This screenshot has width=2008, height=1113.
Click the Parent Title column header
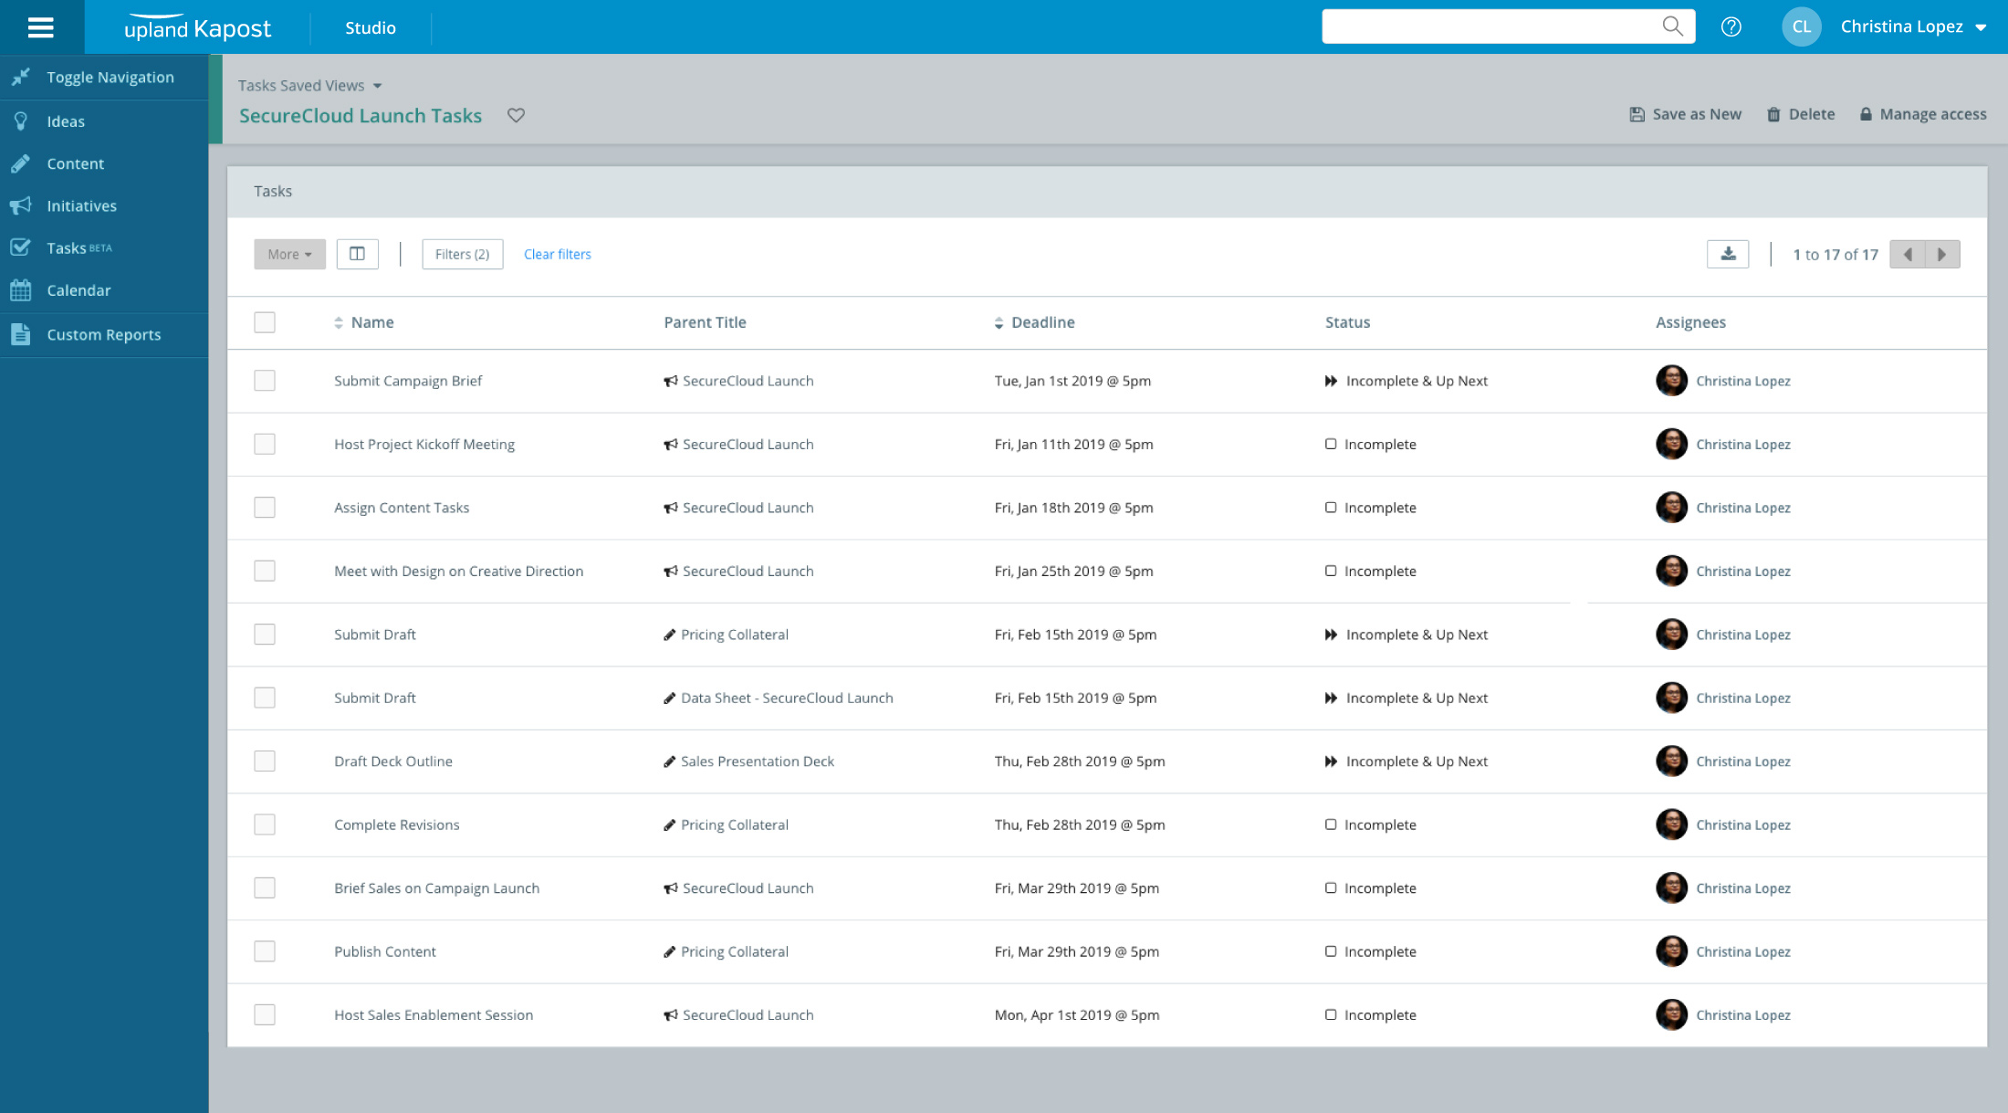[x=705, y=322]
